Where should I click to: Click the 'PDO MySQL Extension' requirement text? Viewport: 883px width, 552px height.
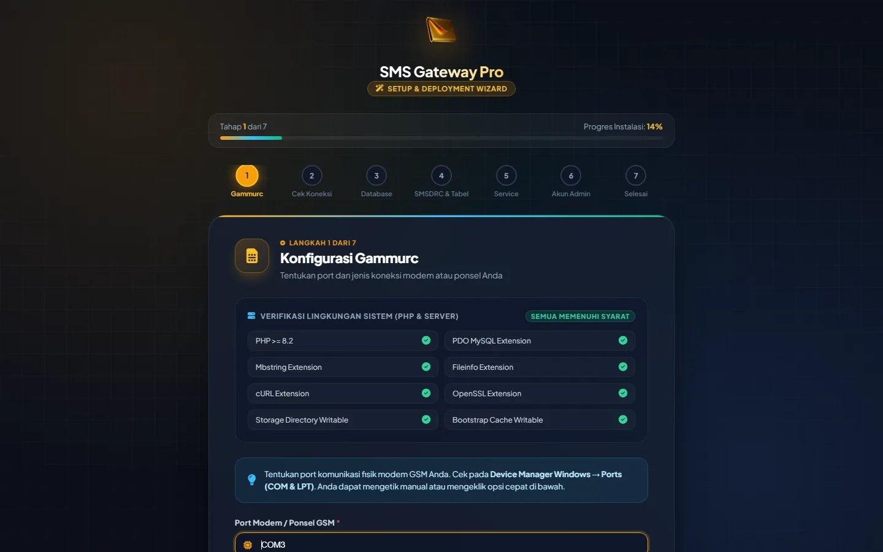click(492, 341)
